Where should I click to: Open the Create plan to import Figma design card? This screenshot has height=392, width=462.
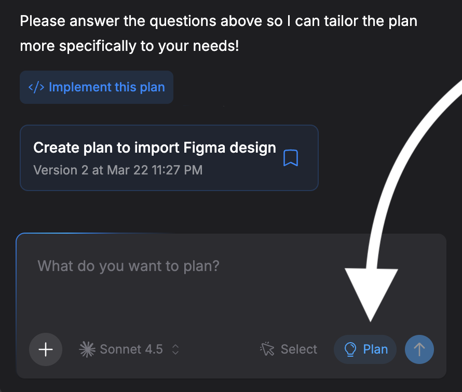[154, 148]
